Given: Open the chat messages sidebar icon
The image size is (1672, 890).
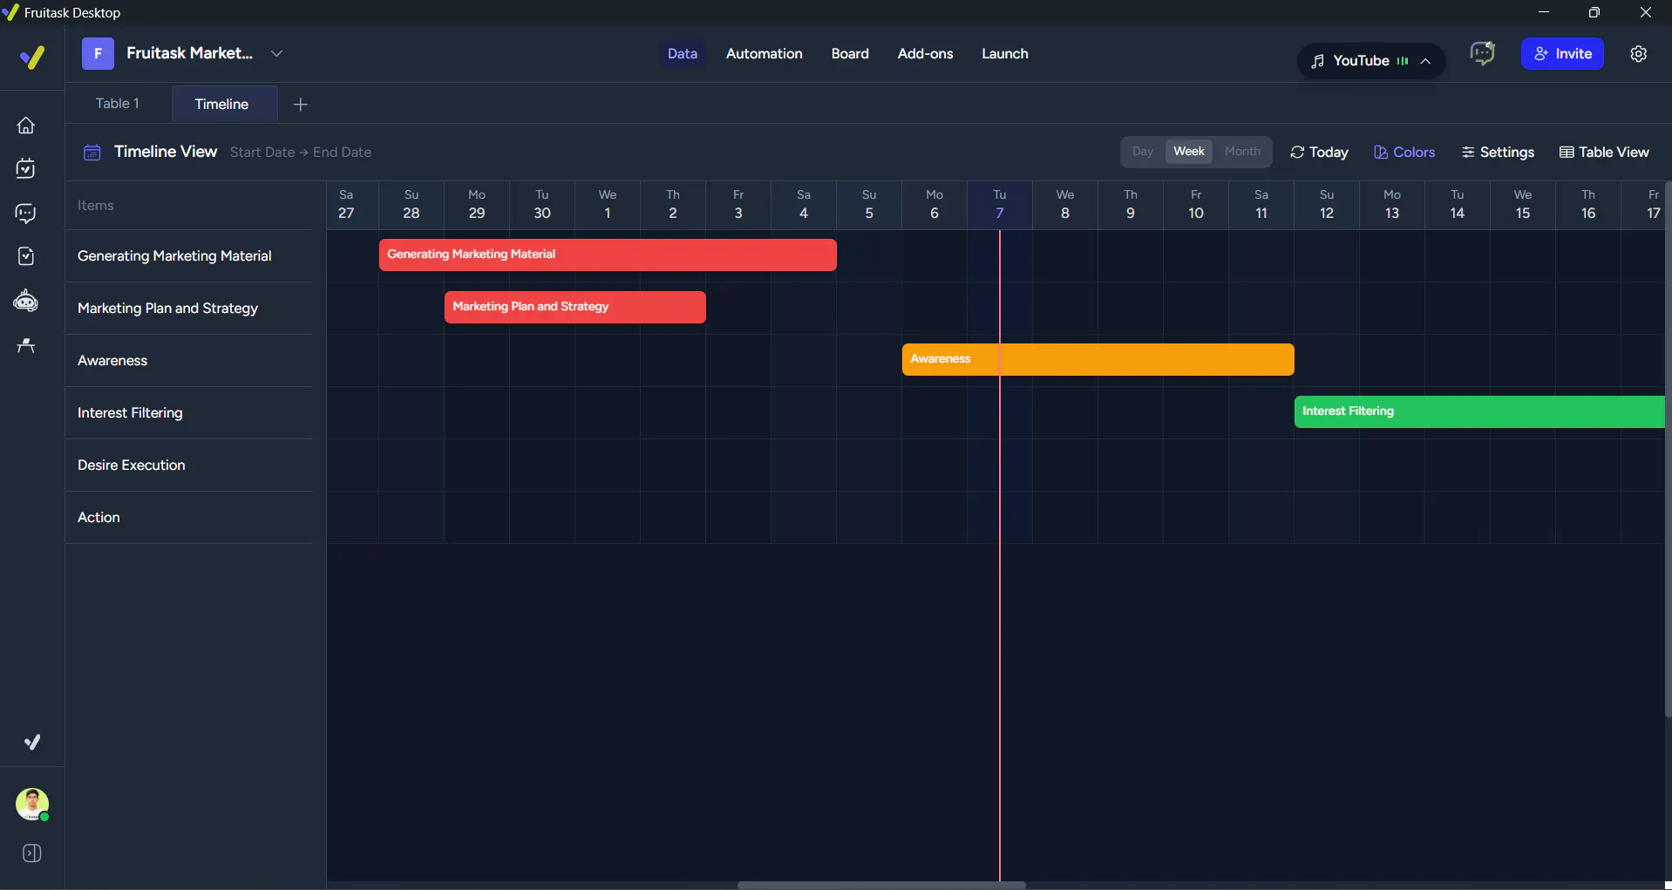Looking at the screenshot, I should (26, 213).
